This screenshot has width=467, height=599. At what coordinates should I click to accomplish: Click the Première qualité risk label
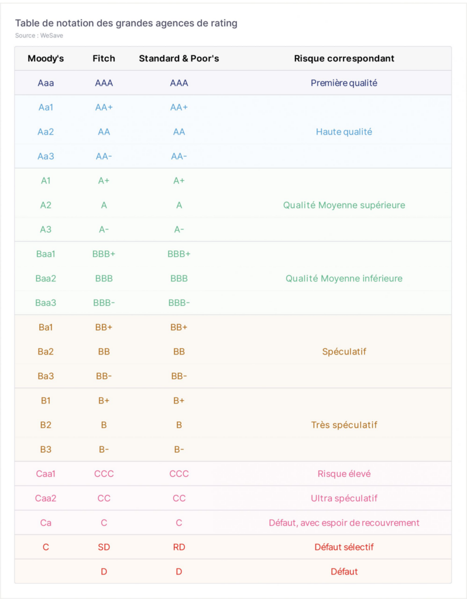pos(344,83)
